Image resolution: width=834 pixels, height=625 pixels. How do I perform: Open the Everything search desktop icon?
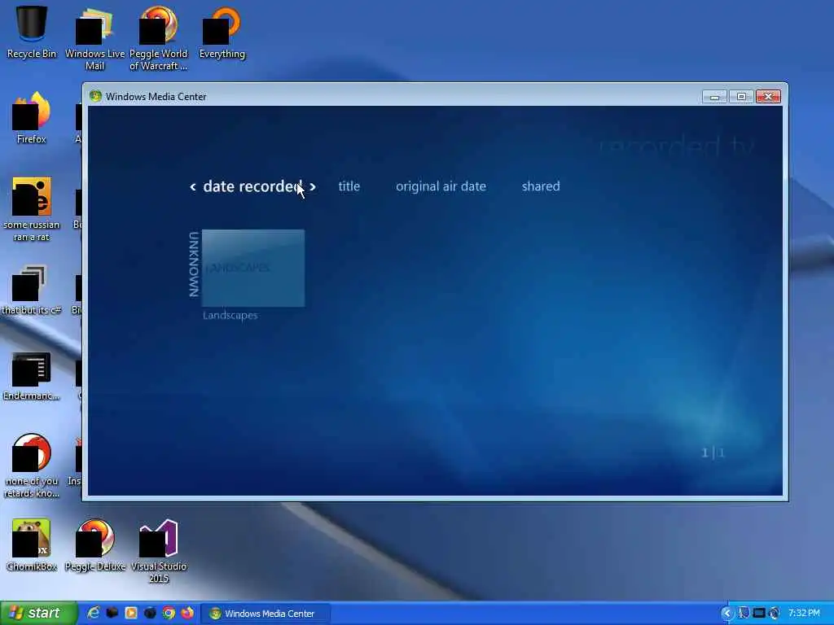(222, 31)
